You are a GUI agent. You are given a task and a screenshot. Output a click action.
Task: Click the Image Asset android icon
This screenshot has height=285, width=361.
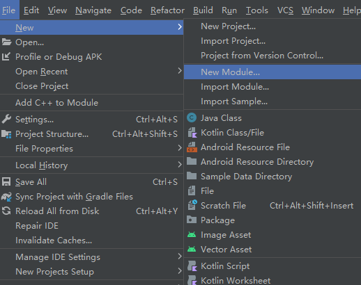192,234
